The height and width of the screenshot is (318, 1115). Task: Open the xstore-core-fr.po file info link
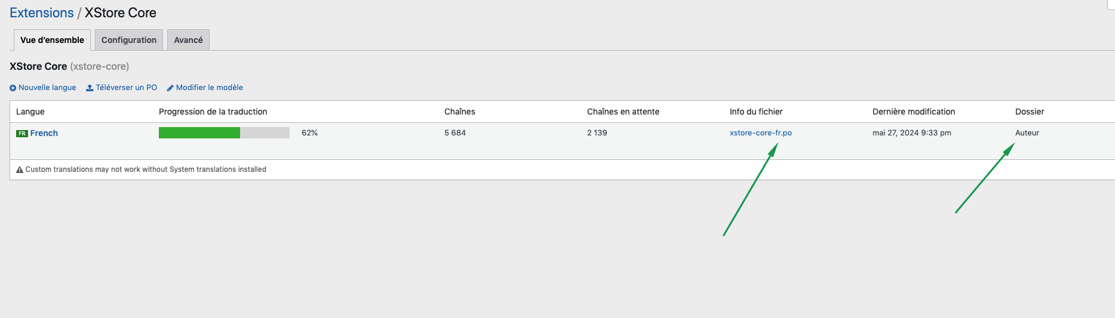coord(761,132)
